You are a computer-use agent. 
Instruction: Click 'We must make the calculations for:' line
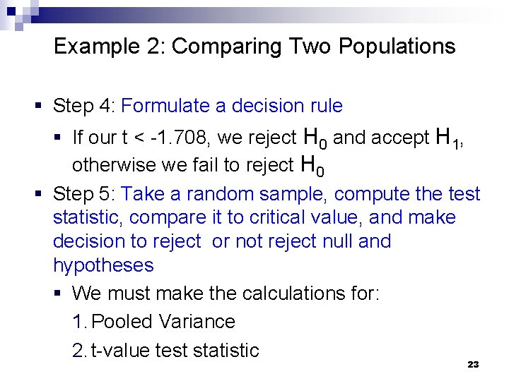tap(226, 294)
